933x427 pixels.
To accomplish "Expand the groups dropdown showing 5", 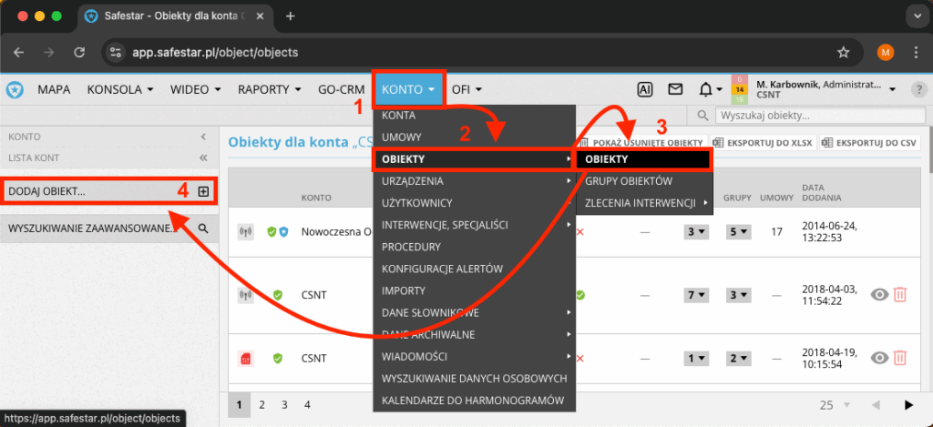I will coord(736,232).
